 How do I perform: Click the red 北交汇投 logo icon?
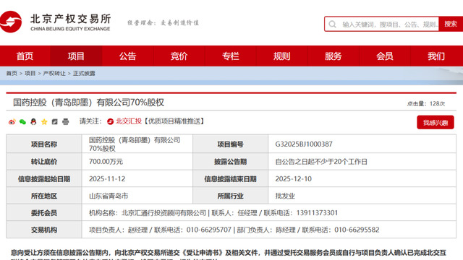click(x=111, y=121)
